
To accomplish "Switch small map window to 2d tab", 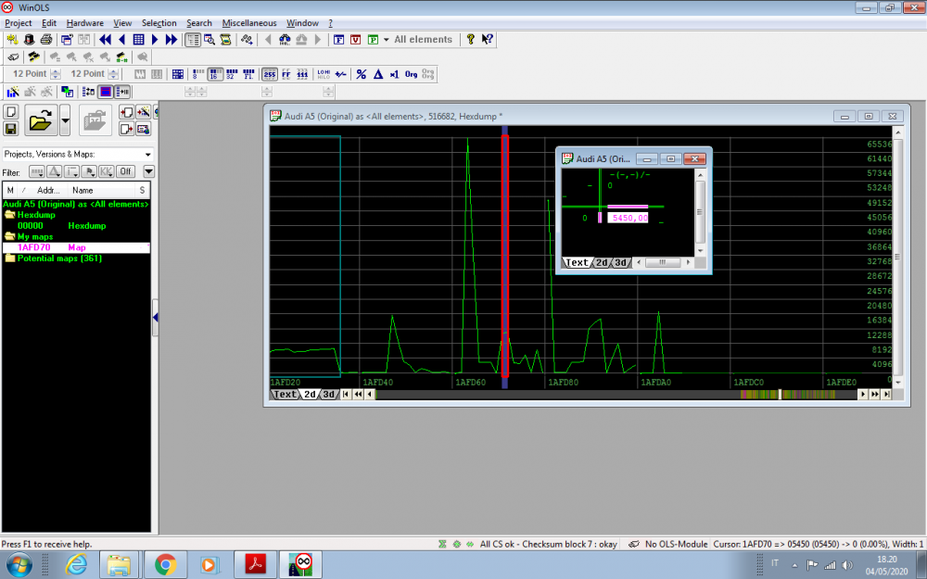I will 602,262.
